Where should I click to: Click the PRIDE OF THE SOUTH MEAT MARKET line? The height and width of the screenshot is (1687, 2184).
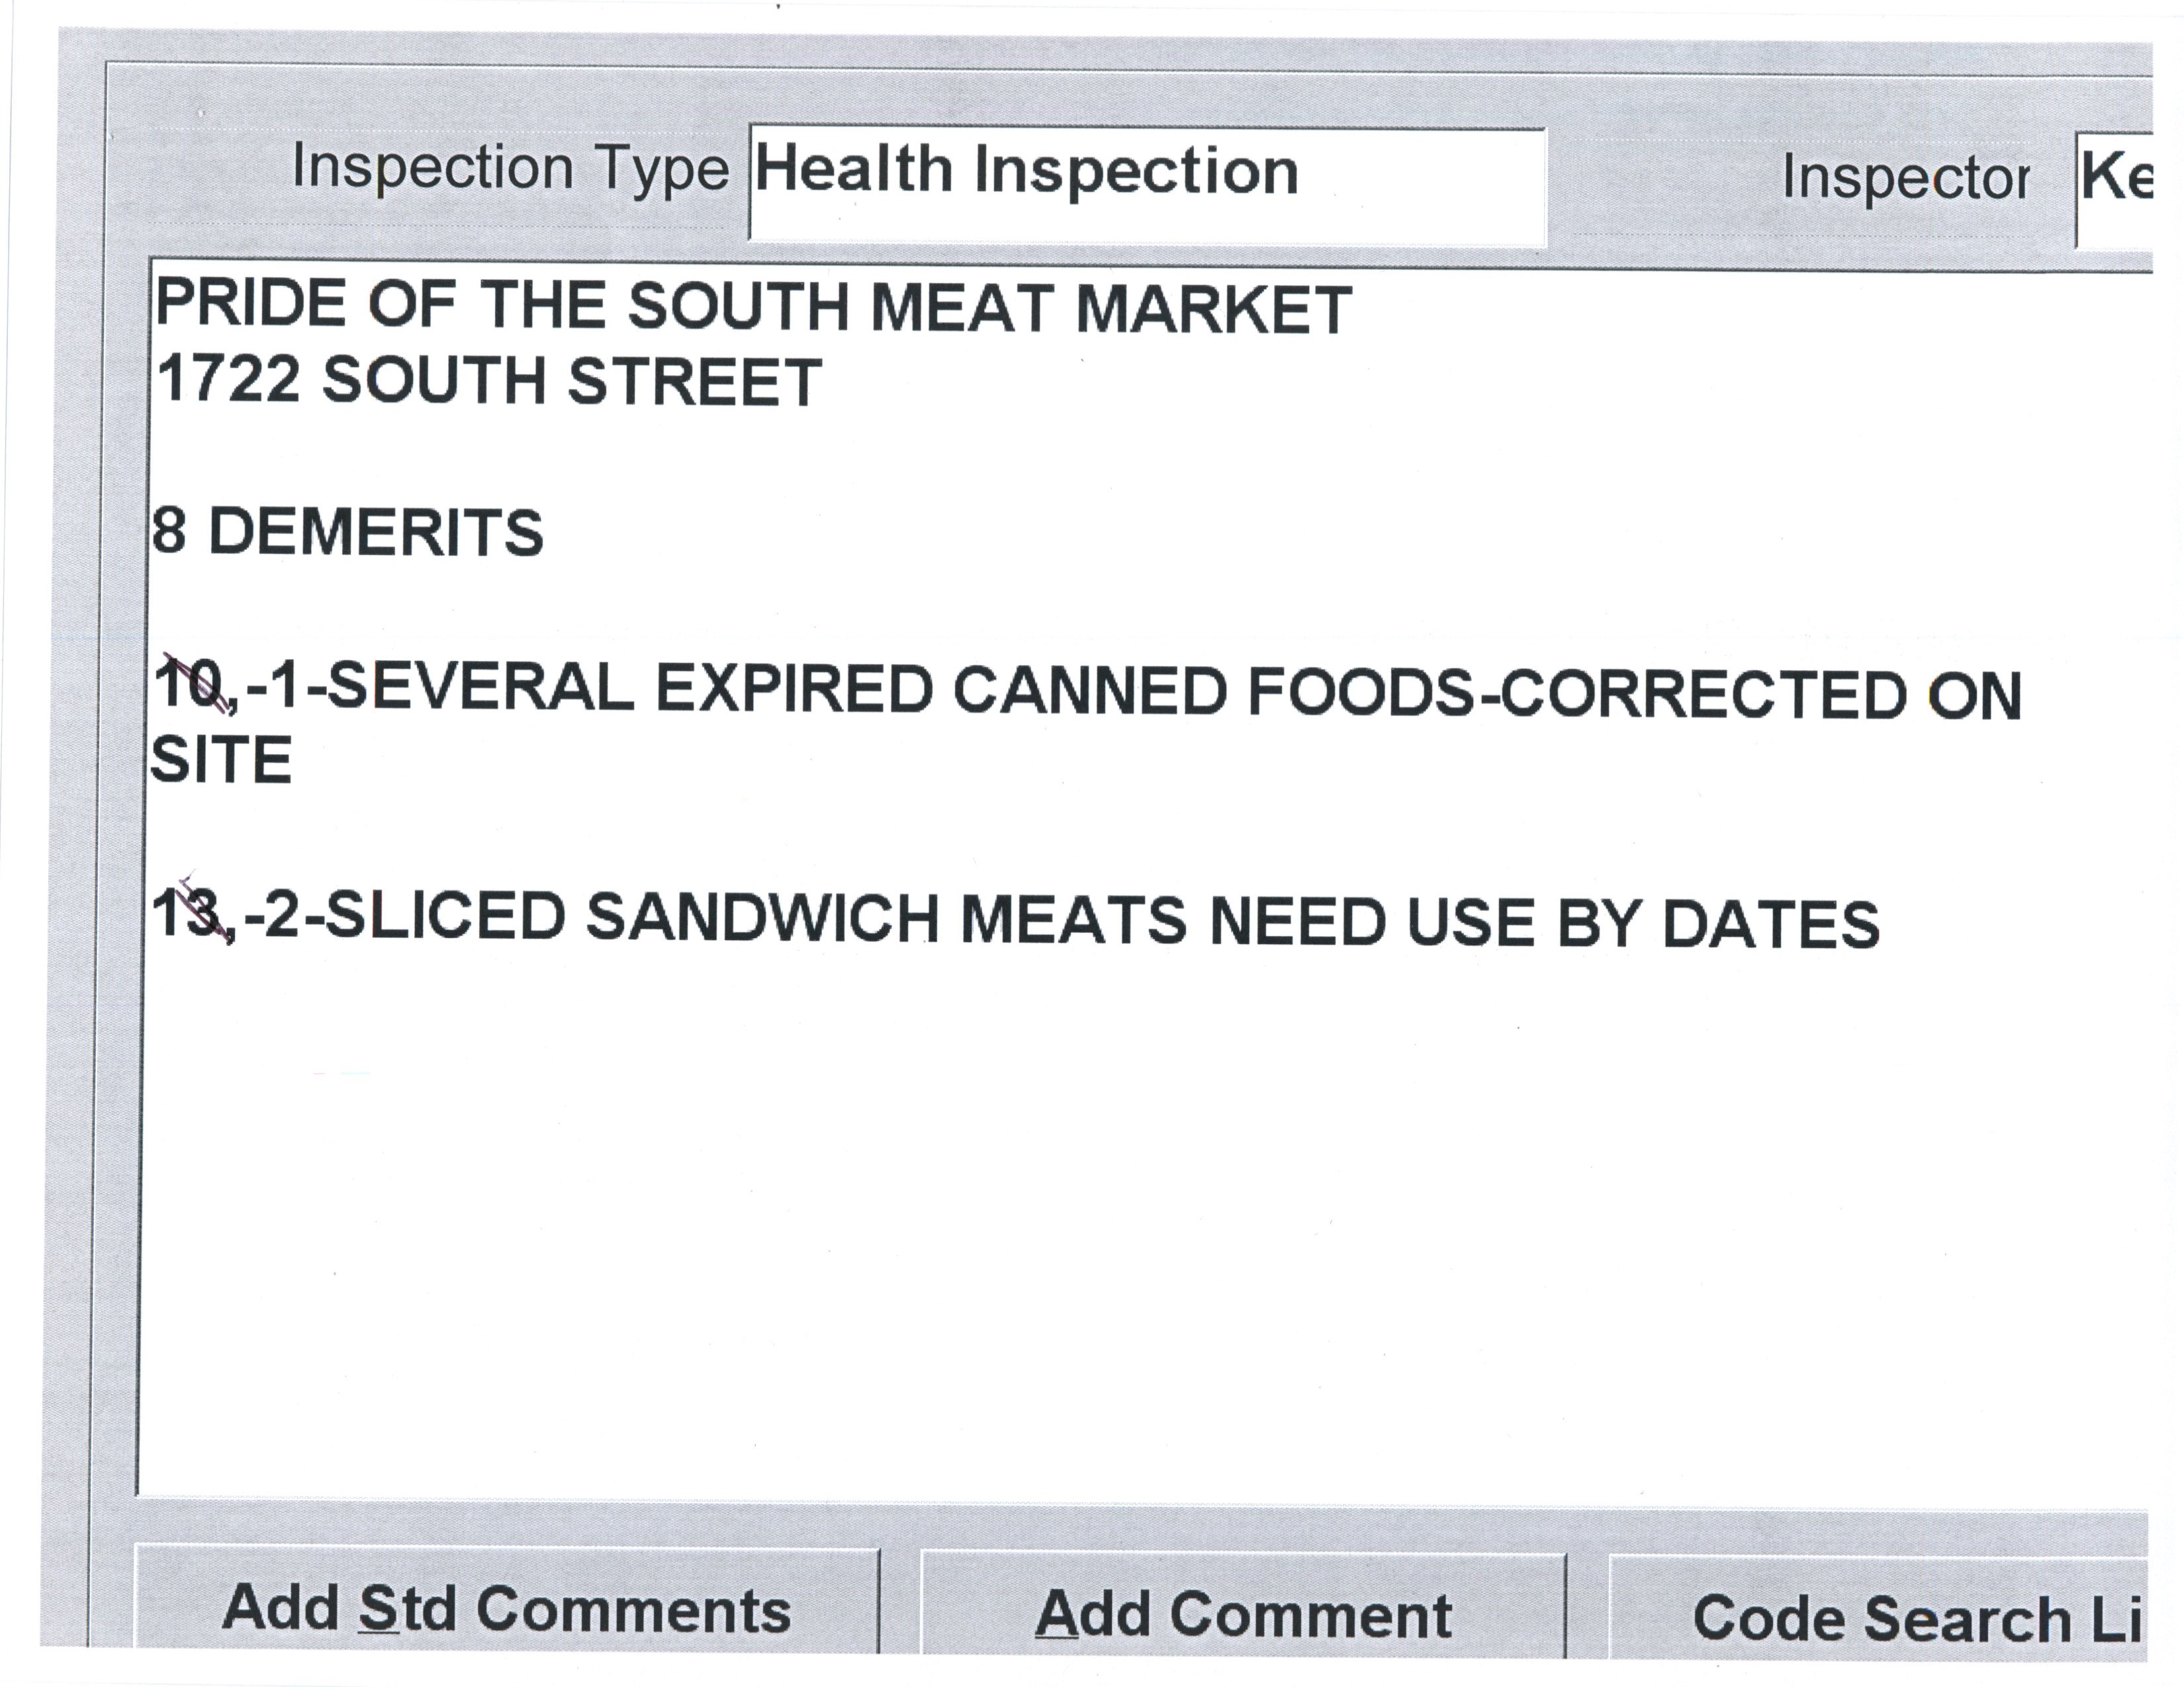[752, 307]
